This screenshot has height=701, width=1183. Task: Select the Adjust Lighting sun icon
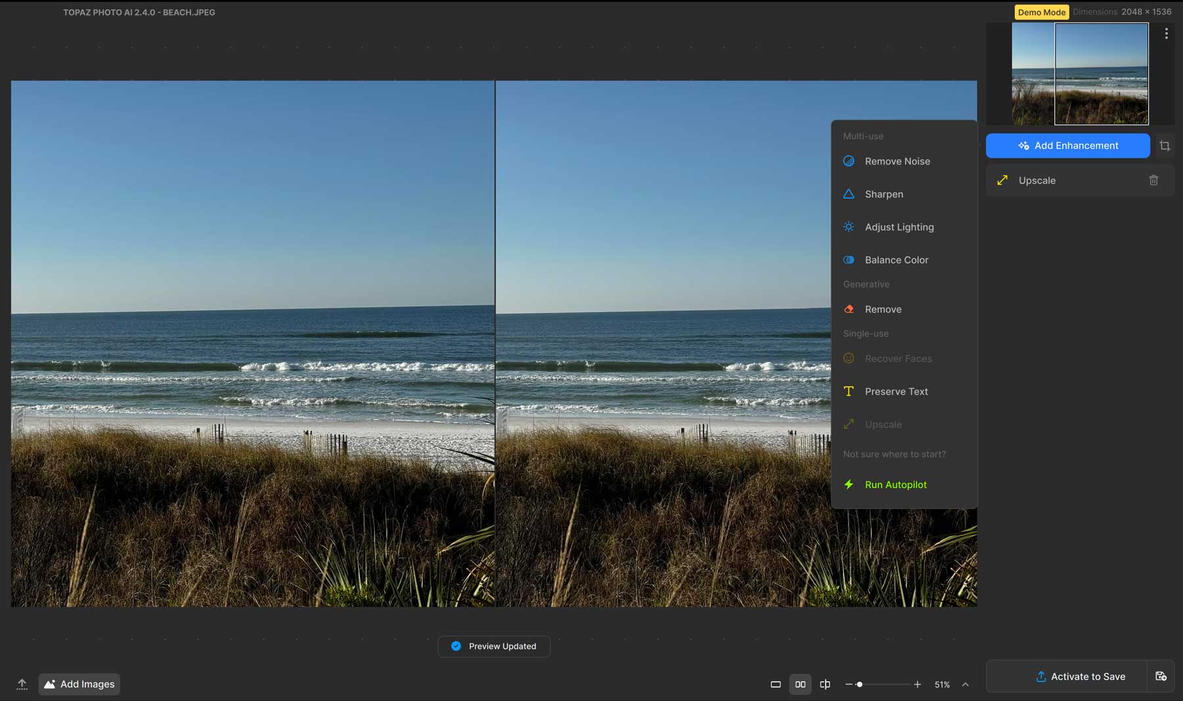pos(848,226)
